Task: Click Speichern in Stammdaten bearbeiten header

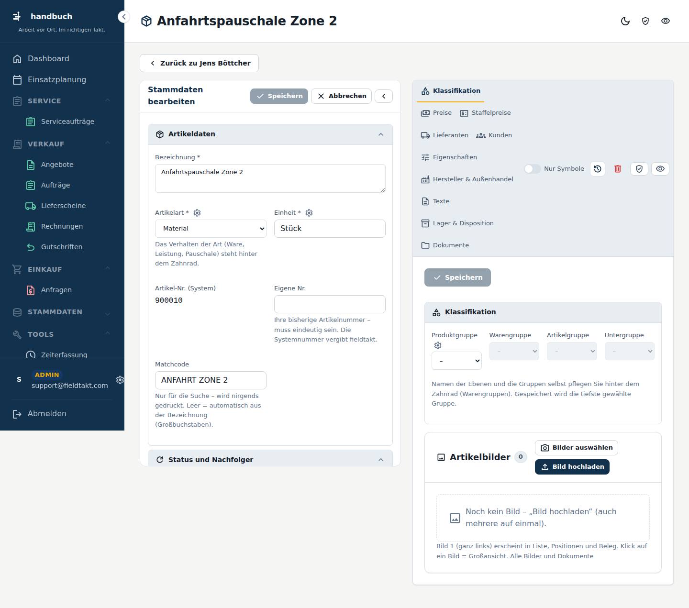Action: [x=279, y=96]
